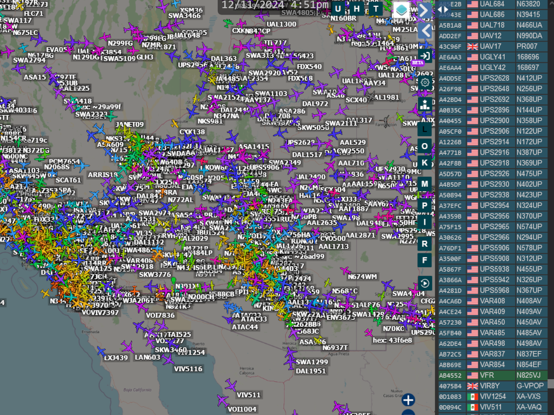Toggle the K map option

point(425,163)
